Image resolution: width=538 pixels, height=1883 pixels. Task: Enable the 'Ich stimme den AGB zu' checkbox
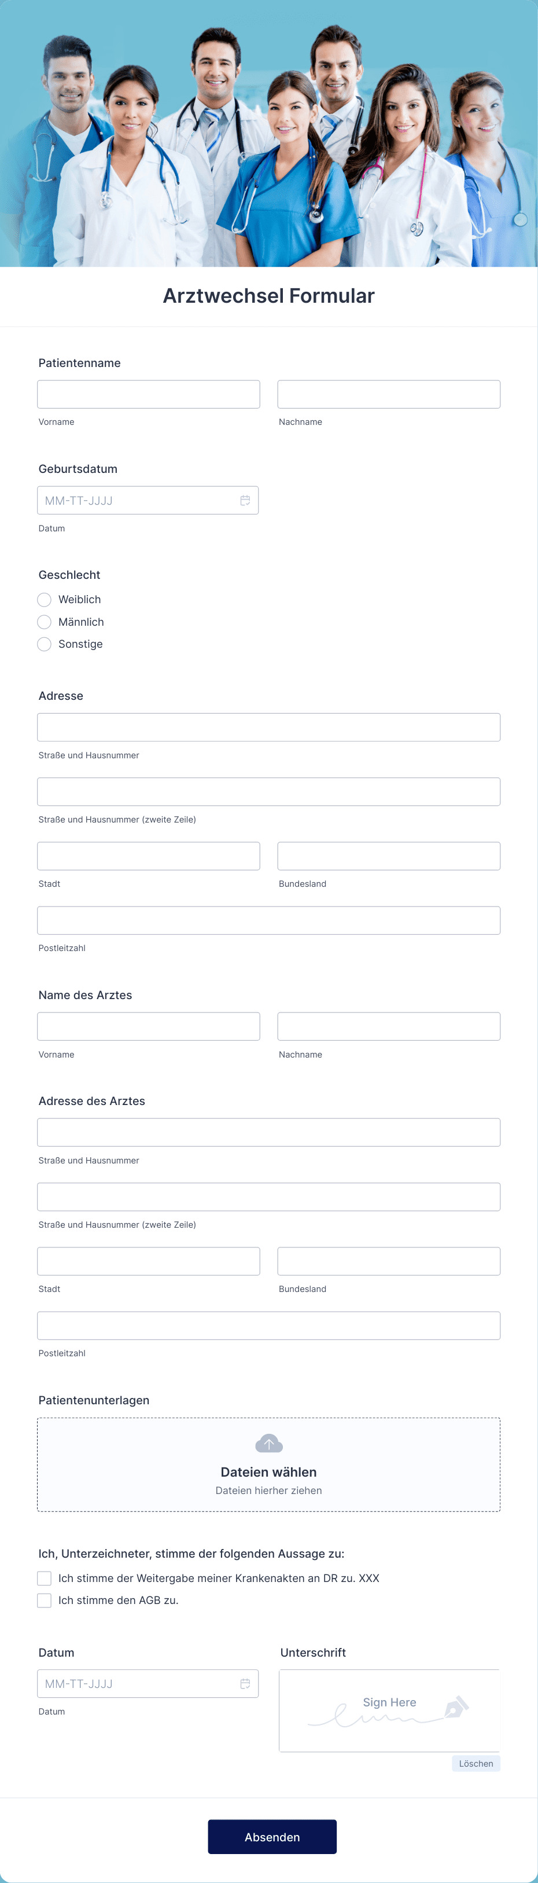[x=44, y=1600]
